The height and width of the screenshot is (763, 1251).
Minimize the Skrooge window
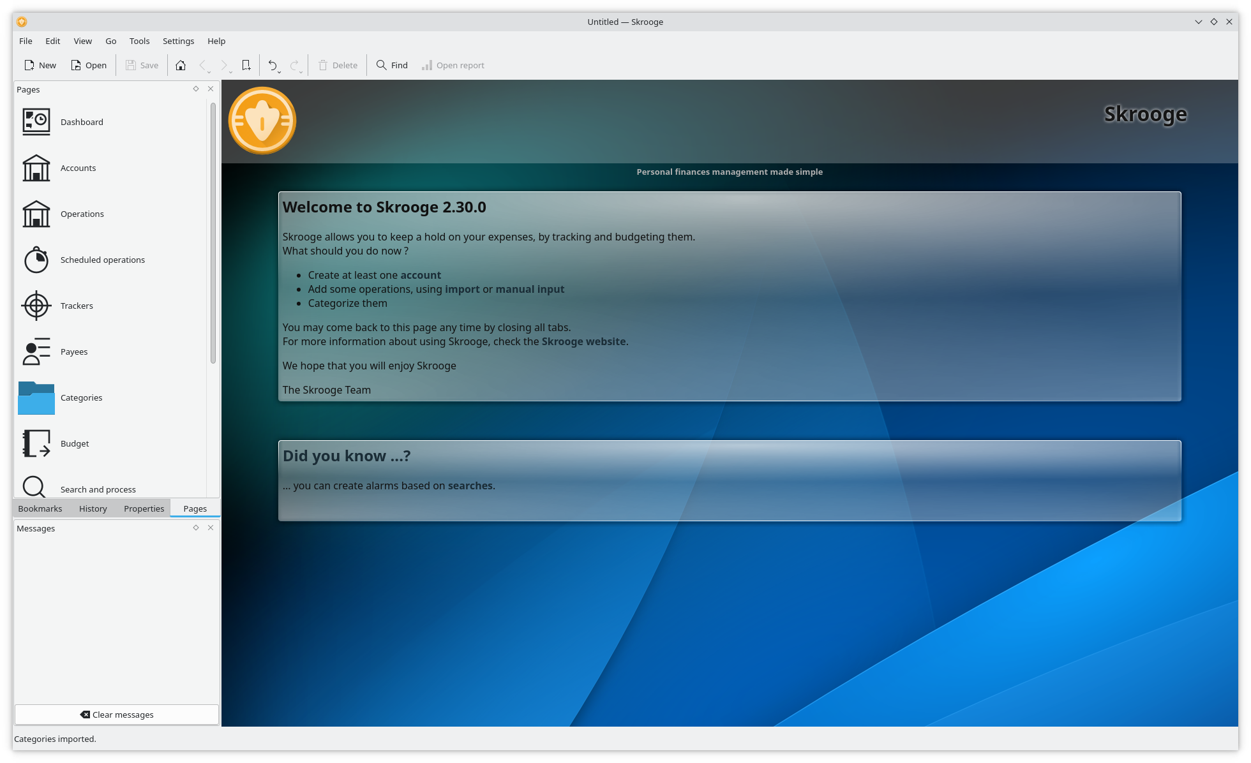(x=1199, y=22)
